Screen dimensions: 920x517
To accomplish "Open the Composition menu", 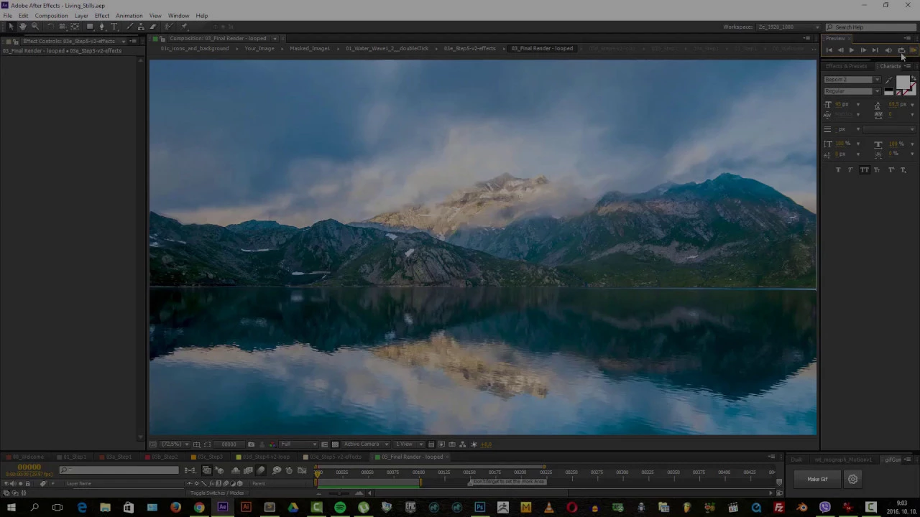I will tap(51, 16).
